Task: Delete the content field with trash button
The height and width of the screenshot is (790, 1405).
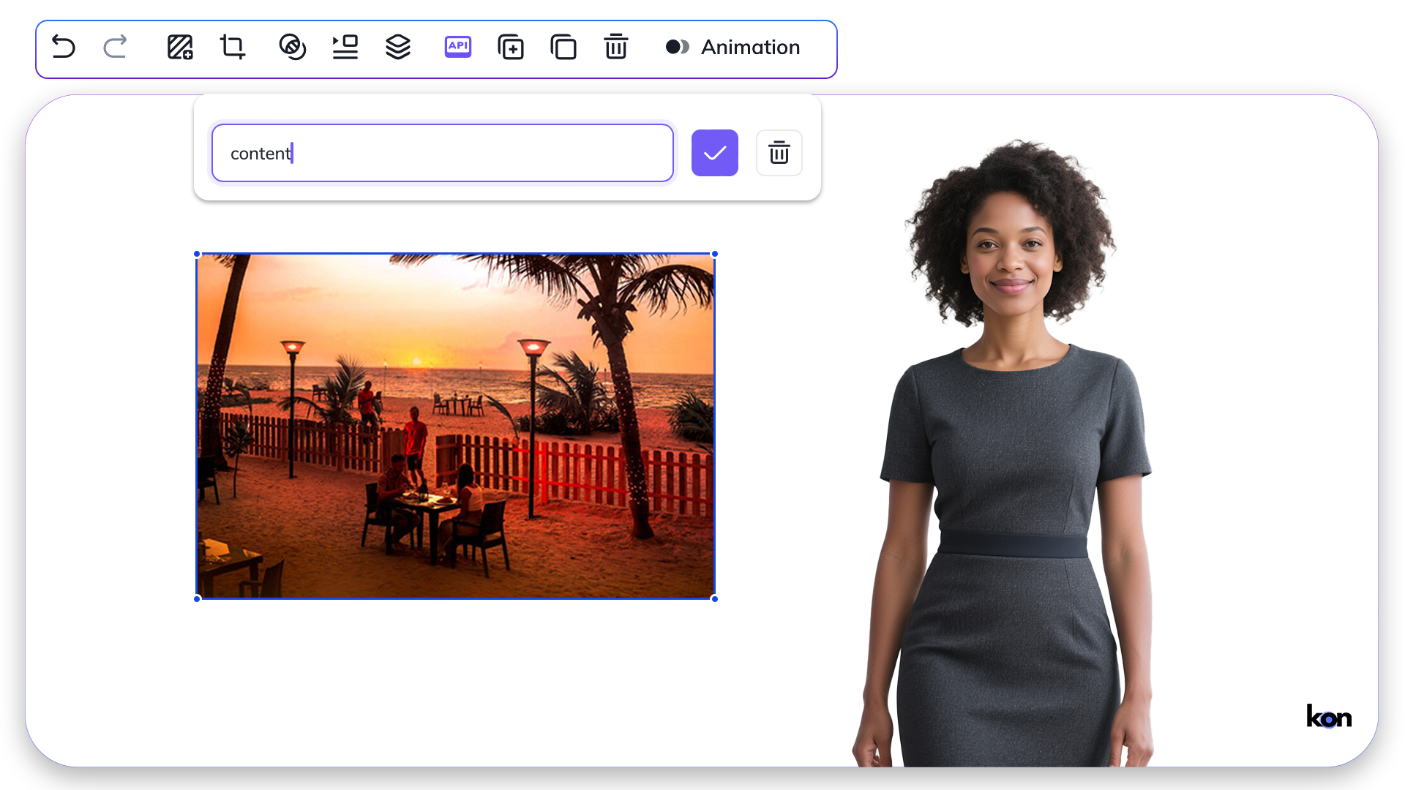Action: tap(779, 153)
